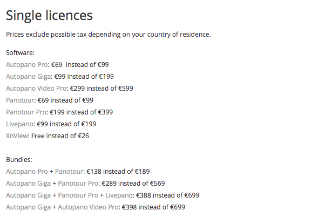Screen dimensions: 332x217
Task: Open Autopano Giga in the €289 bundle
Action: 29,184
